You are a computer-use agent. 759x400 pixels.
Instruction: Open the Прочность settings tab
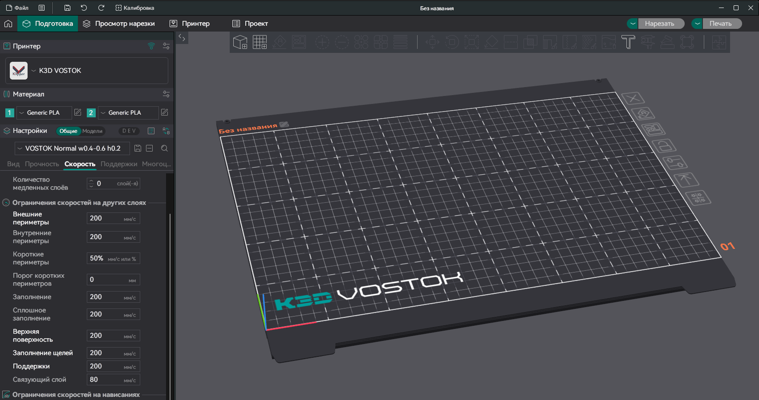[42, 164]
